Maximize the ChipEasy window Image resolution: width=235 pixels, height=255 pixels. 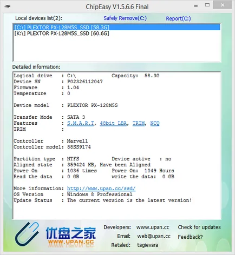point(207,5)
